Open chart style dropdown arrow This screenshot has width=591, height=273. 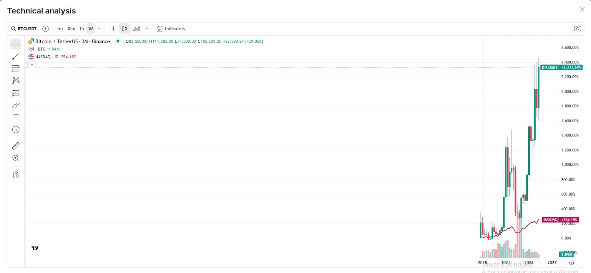[147, 29]
